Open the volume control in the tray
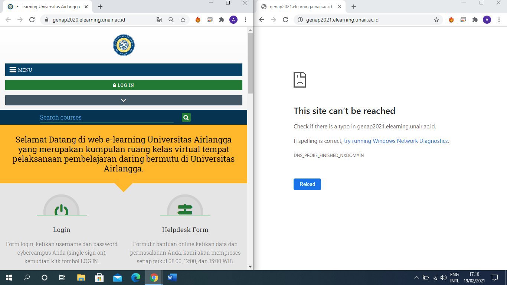Viewport: 507px width, 285px height. [x=444, y=278]
